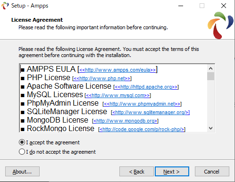
Task: Click the scroll up arrow in the license box
Action: (x=210, y=68)
